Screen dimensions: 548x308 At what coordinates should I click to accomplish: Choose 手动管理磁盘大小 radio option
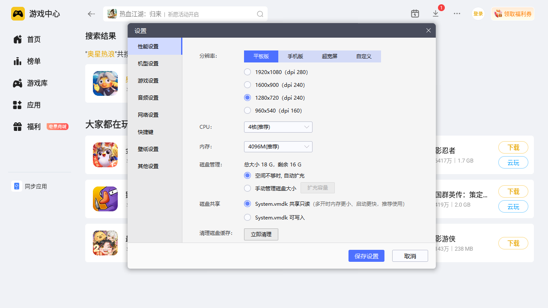coord(247,188)
